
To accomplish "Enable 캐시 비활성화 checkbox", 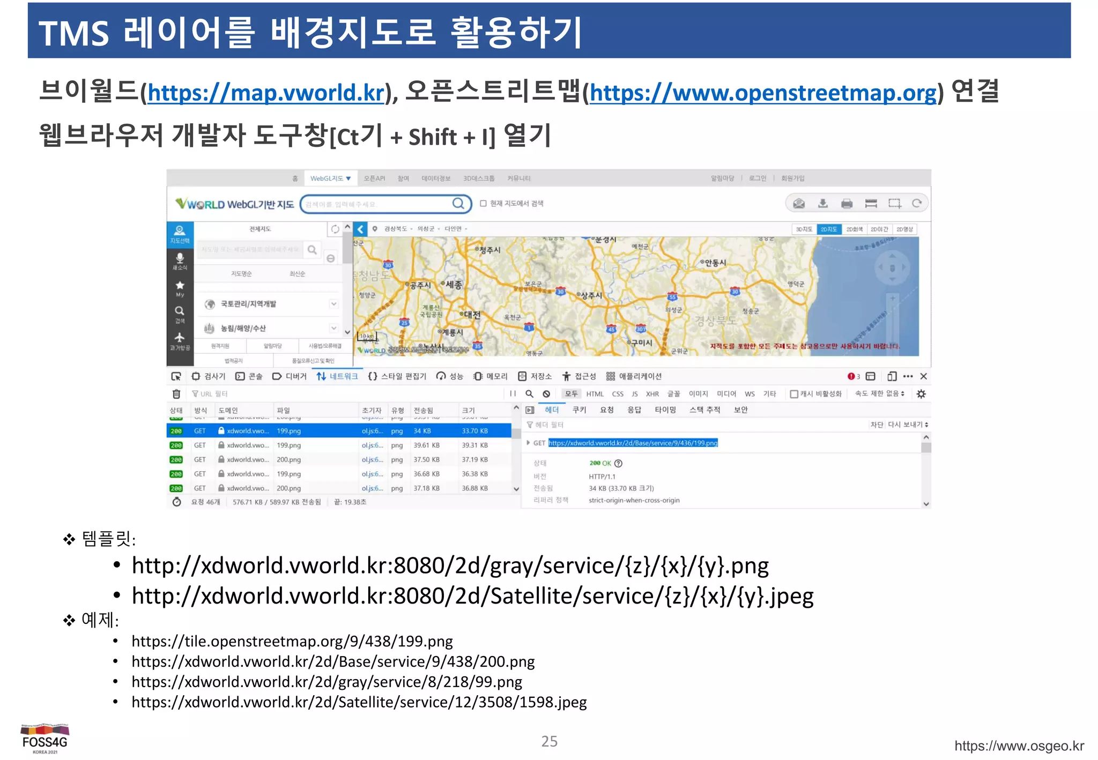I will click(794, 394).
